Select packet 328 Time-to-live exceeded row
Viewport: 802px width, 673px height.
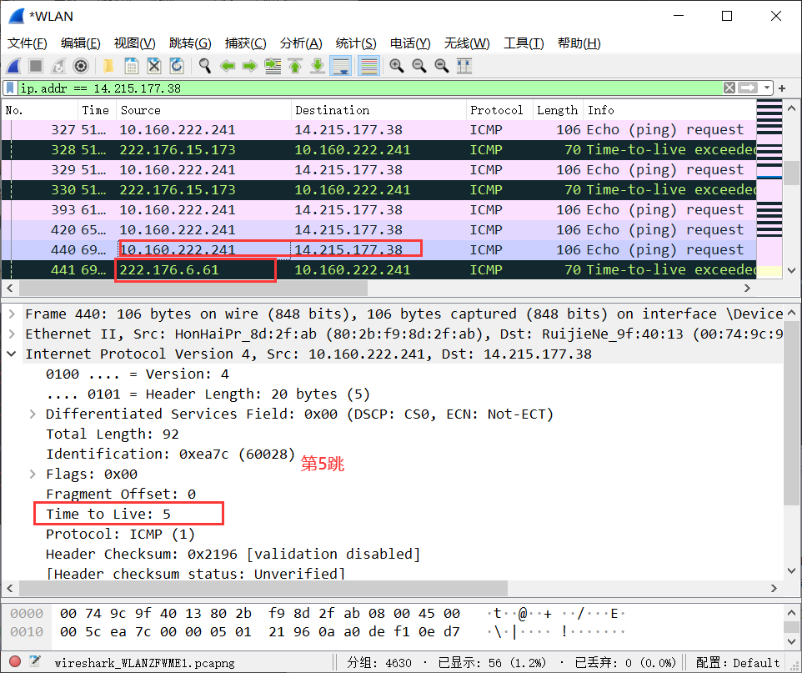coord(378,150)
